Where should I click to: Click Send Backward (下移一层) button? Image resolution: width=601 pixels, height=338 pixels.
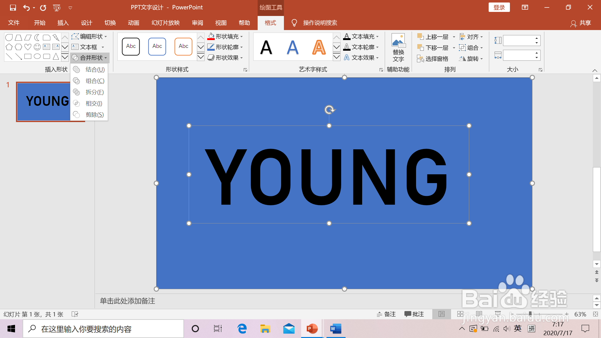coord(433,48)
